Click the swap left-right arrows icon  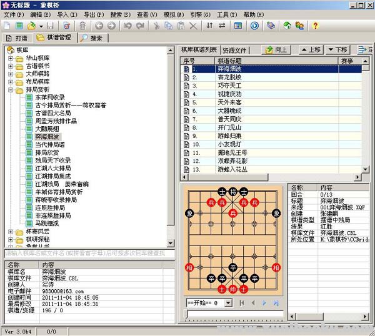point(221,26)
